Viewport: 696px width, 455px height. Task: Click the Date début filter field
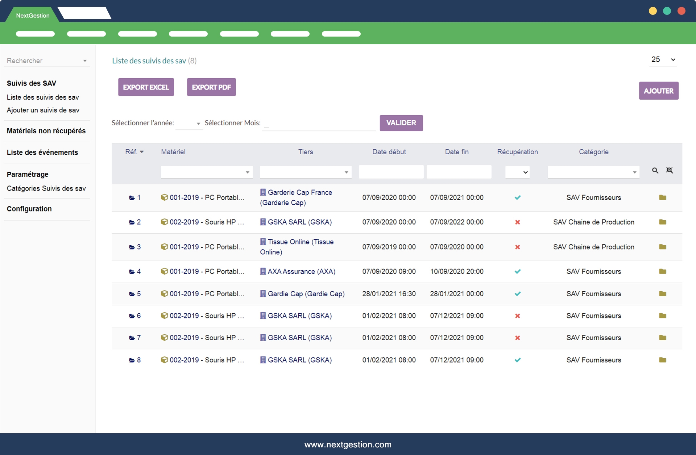click(391, 172)
